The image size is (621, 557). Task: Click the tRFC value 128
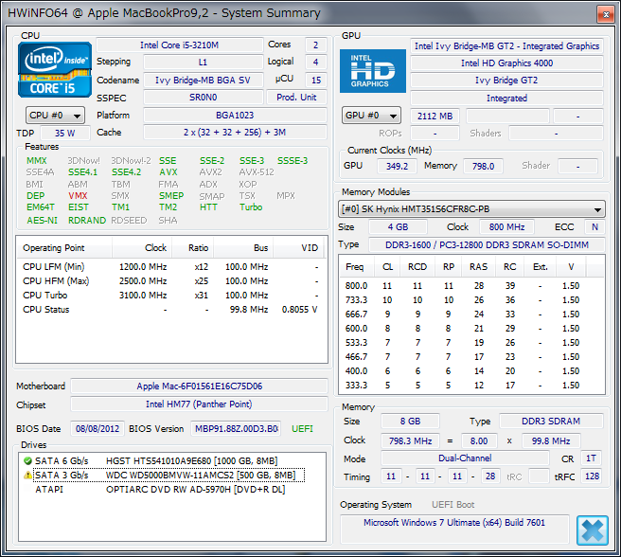click(592, 476)
